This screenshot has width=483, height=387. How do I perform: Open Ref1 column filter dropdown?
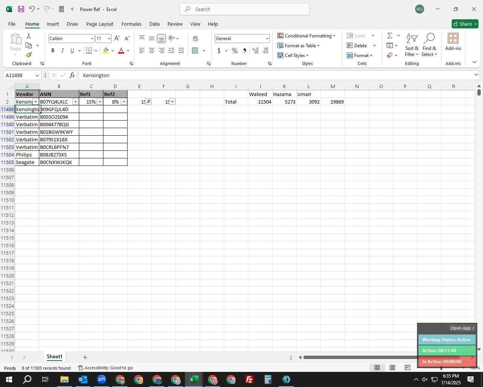[100, 102]
